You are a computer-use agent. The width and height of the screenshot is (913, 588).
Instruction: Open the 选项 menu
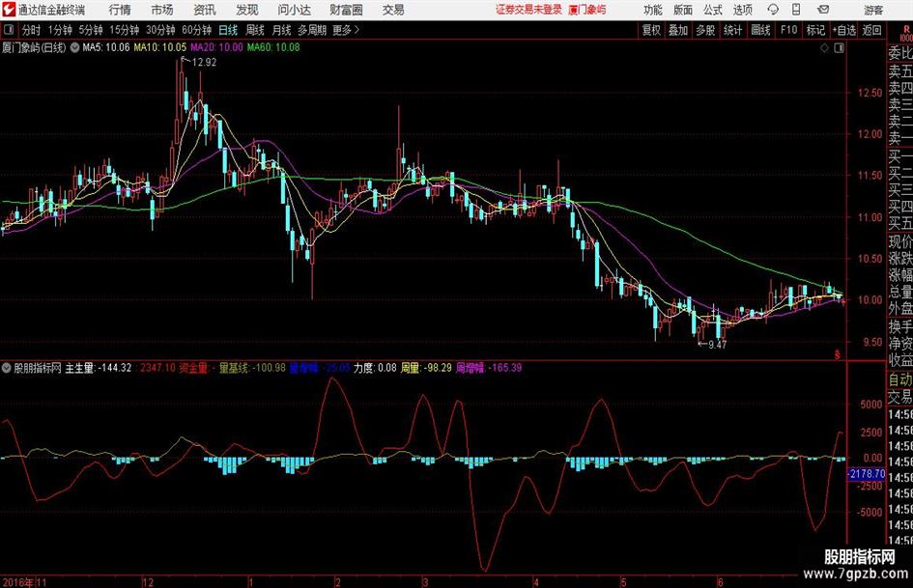(x=742, y=10)
